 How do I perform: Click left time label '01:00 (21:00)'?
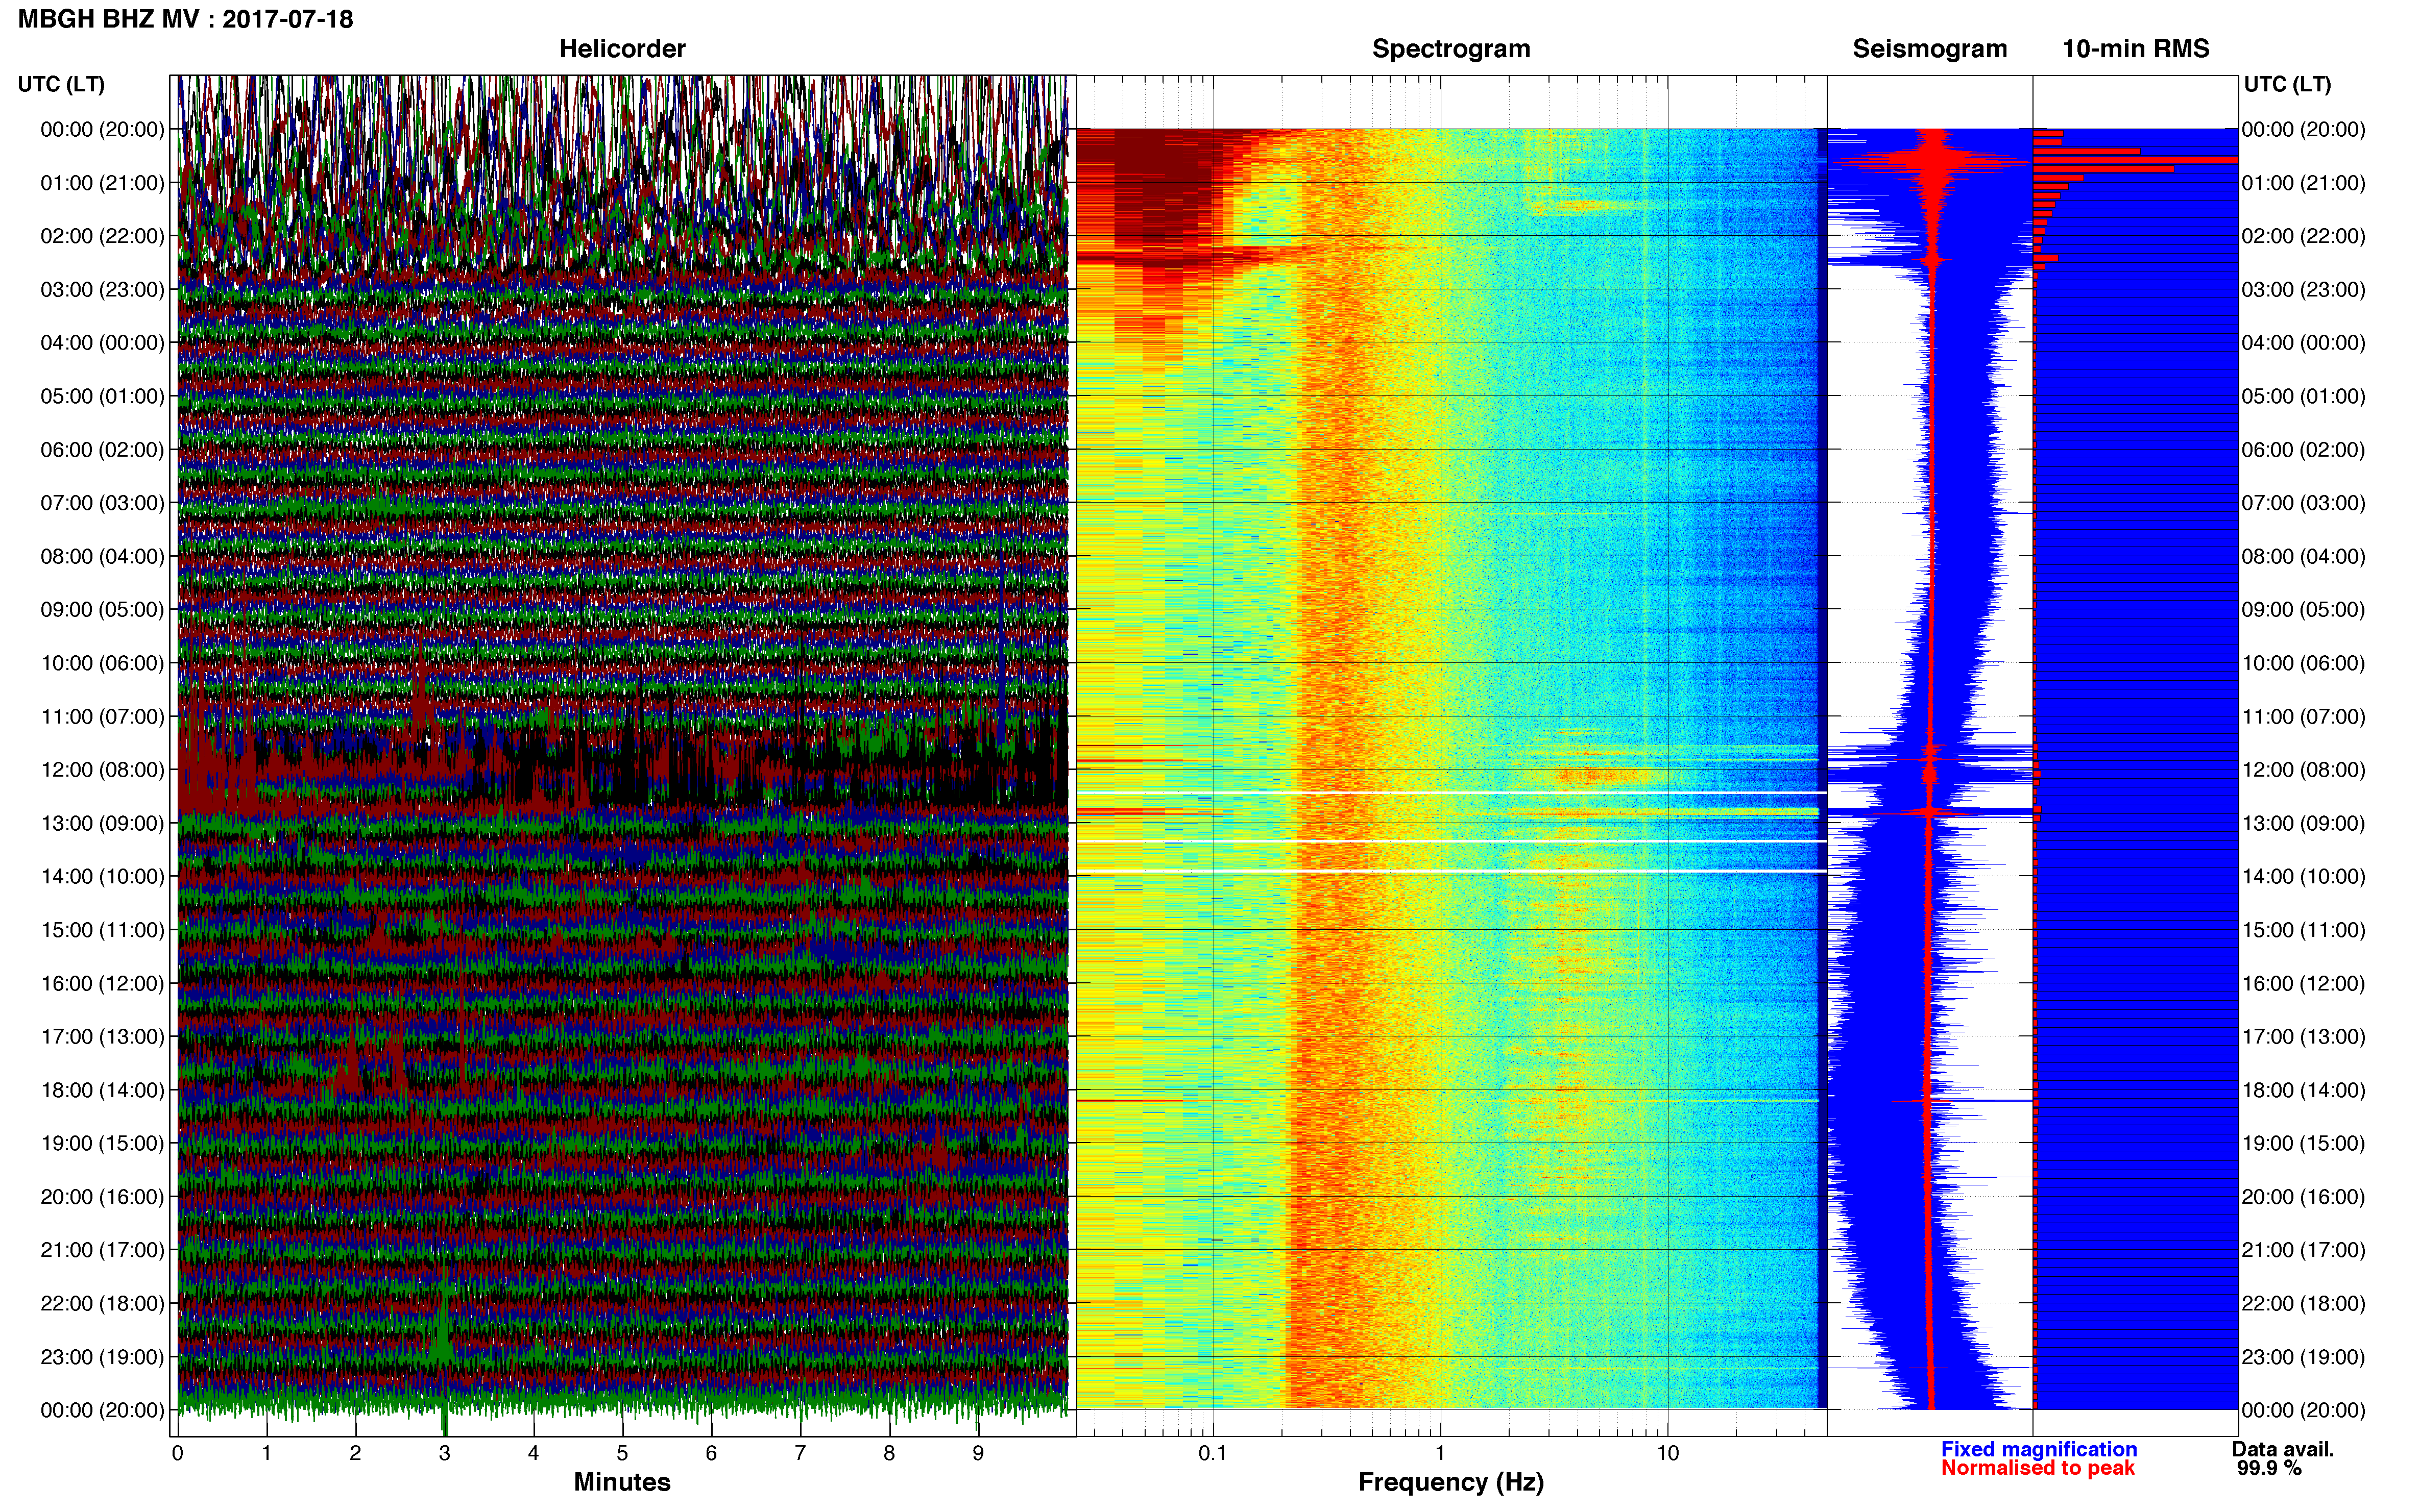(x=102, y=183)
